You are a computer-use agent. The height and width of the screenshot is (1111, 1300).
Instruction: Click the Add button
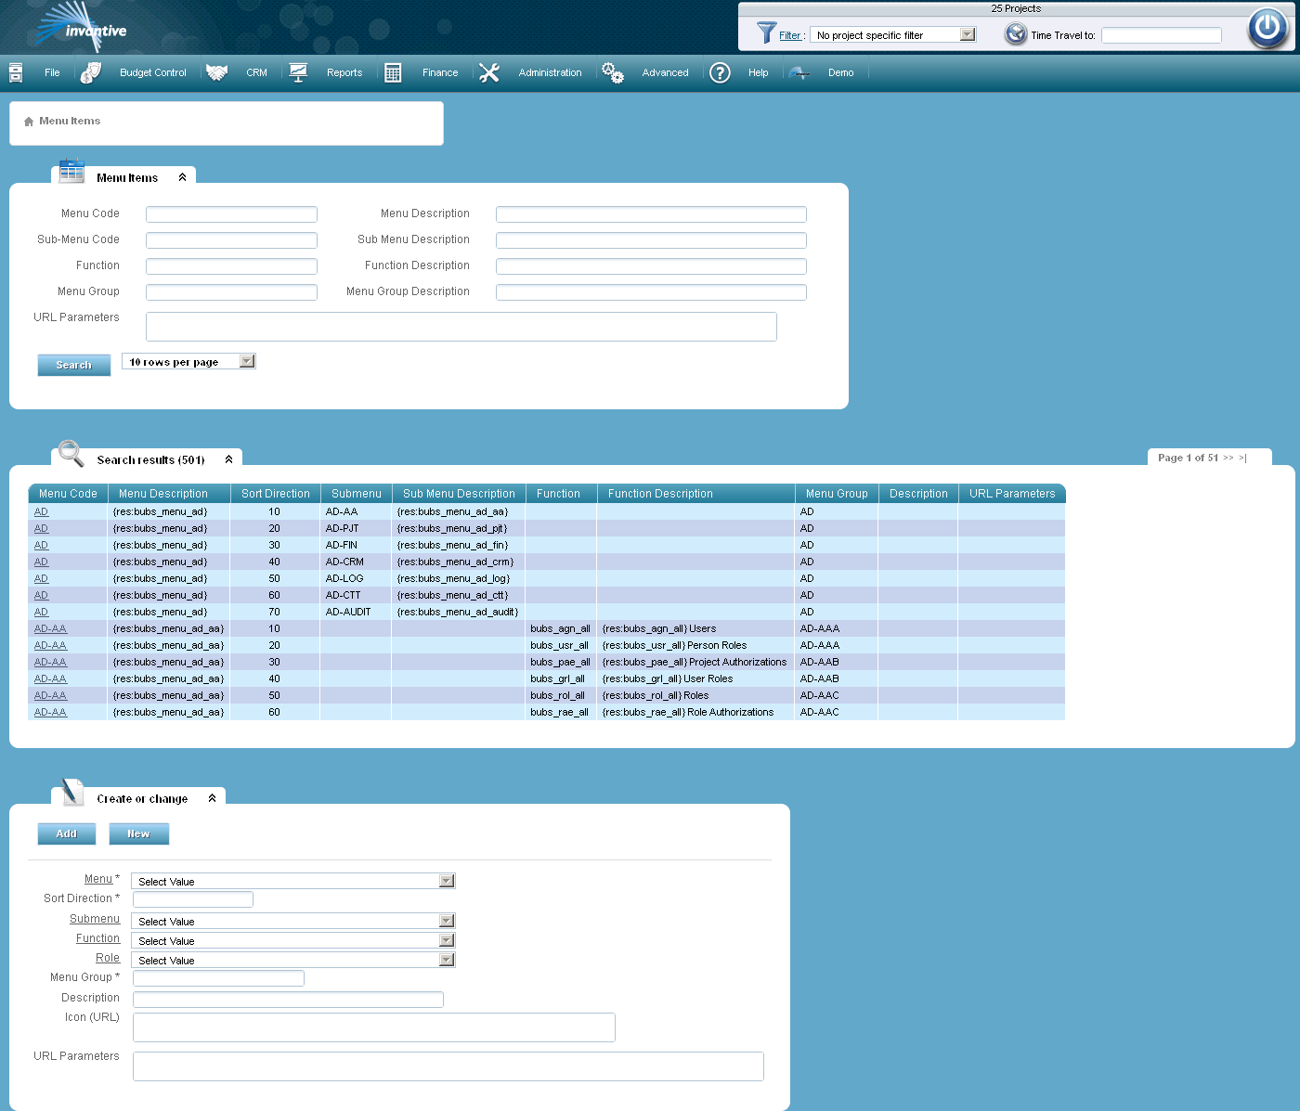(x=67, y=833)
